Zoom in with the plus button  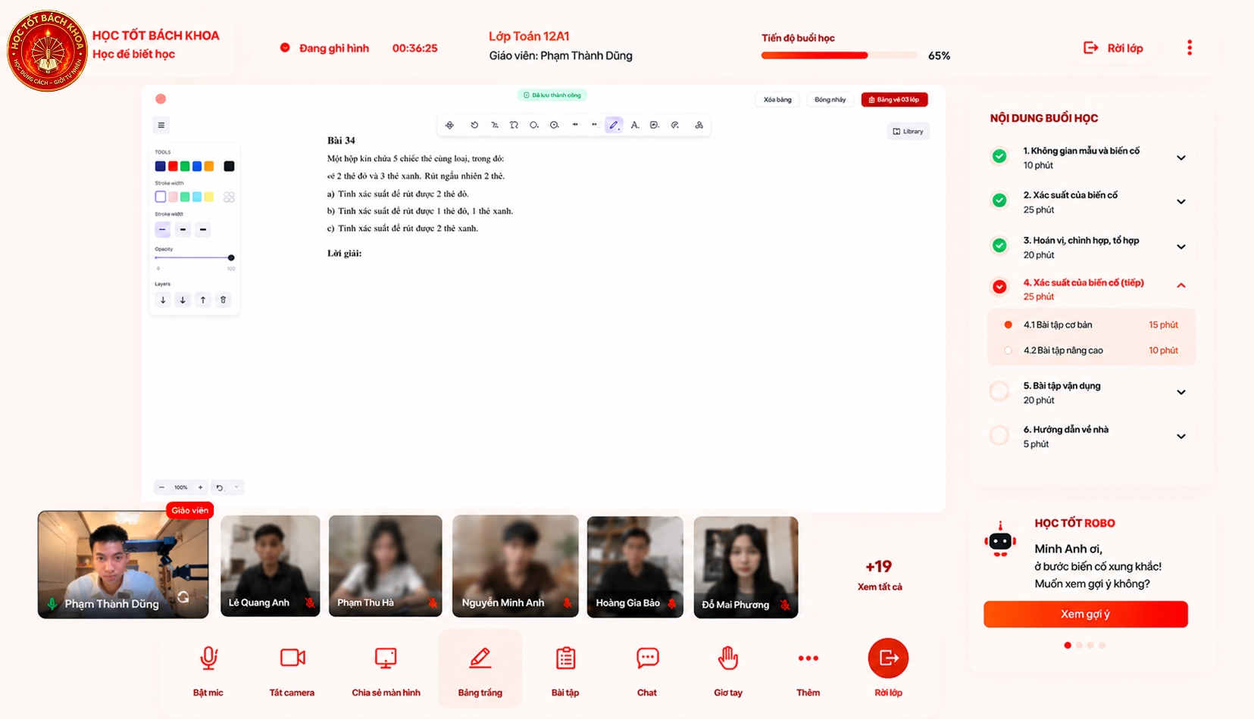[x=200, y=487]
